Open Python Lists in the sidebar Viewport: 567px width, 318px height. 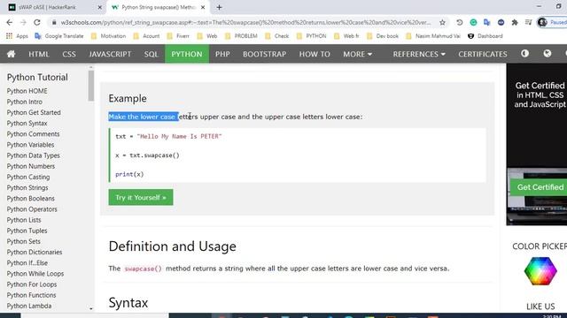tap(24, 220)
